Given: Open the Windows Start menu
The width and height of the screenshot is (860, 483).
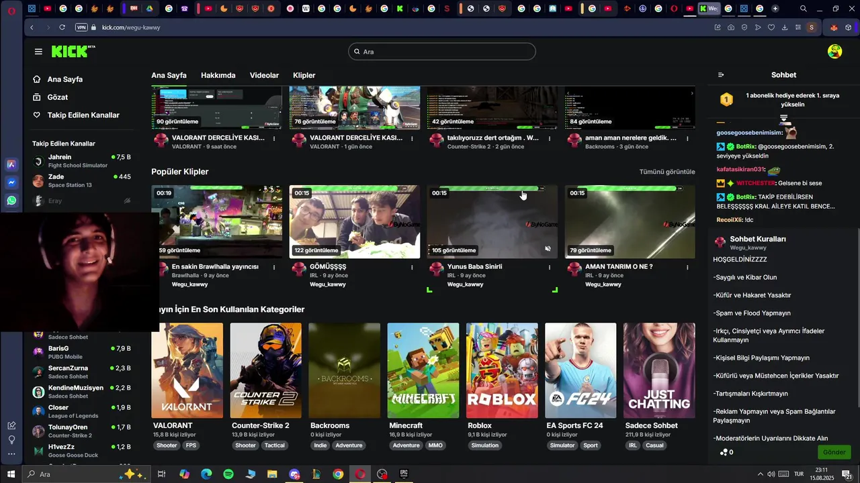Looking at the screenshot, I should pos(11,474).
